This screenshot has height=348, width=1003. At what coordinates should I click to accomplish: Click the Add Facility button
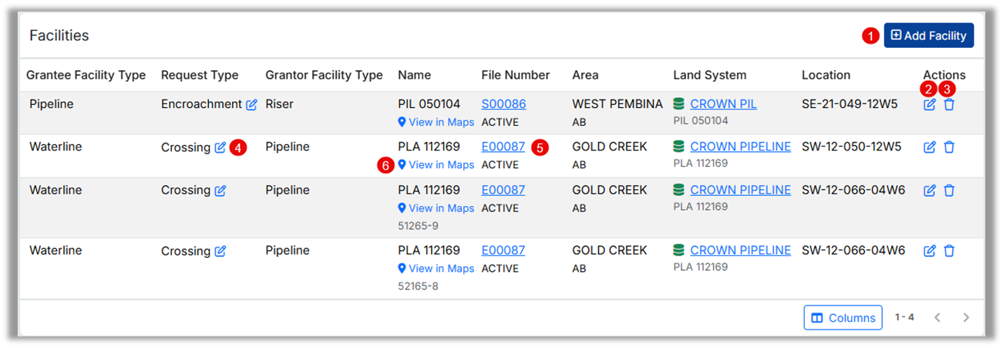click(929, 35)
